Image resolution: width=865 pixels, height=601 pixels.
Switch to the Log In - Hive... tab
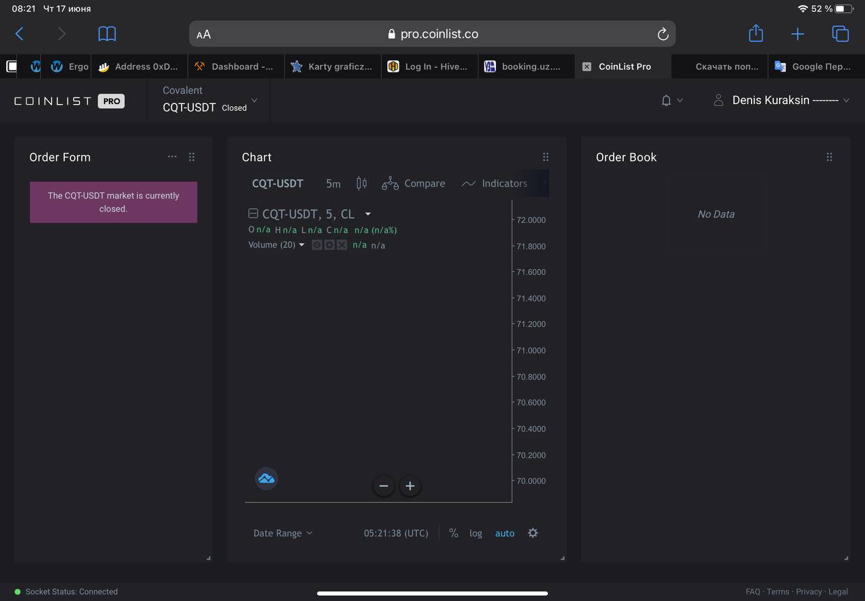pyautogui.click(x=429, y=66)
